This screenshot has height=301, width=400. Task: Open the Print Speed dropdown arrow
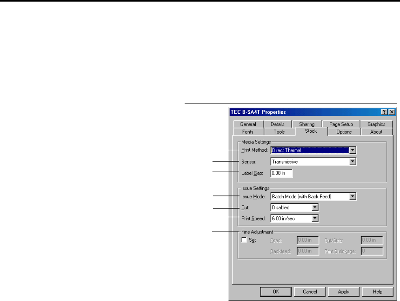coord(315,218)
